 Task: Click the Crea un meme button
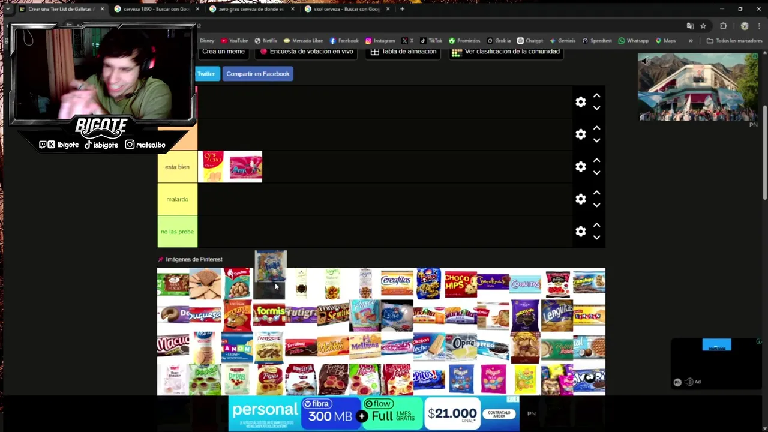click(x=223, y=52)
